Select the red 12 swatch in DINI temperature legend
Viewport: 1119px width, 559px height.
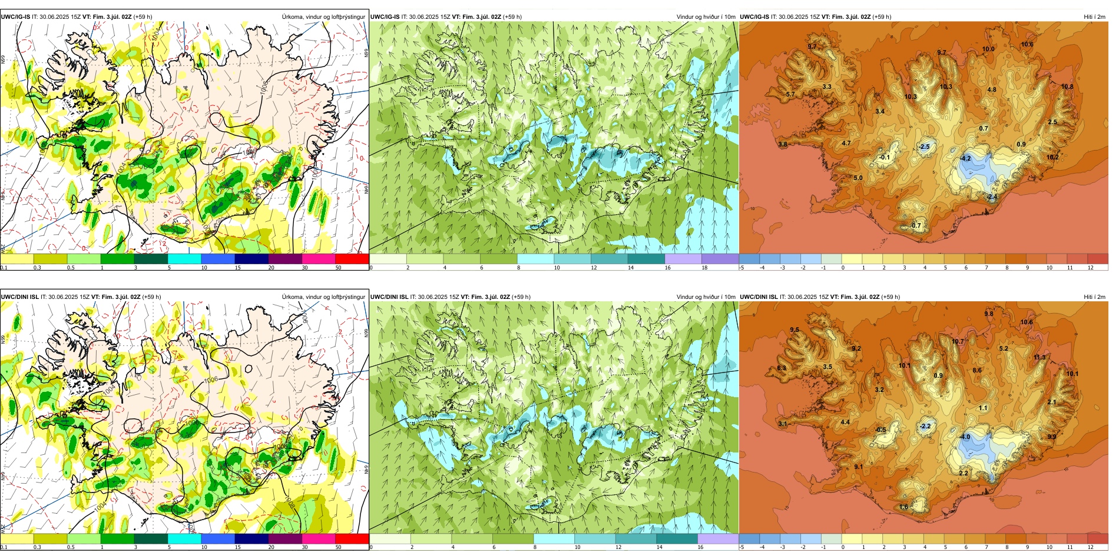click(x=1098, y=539)
